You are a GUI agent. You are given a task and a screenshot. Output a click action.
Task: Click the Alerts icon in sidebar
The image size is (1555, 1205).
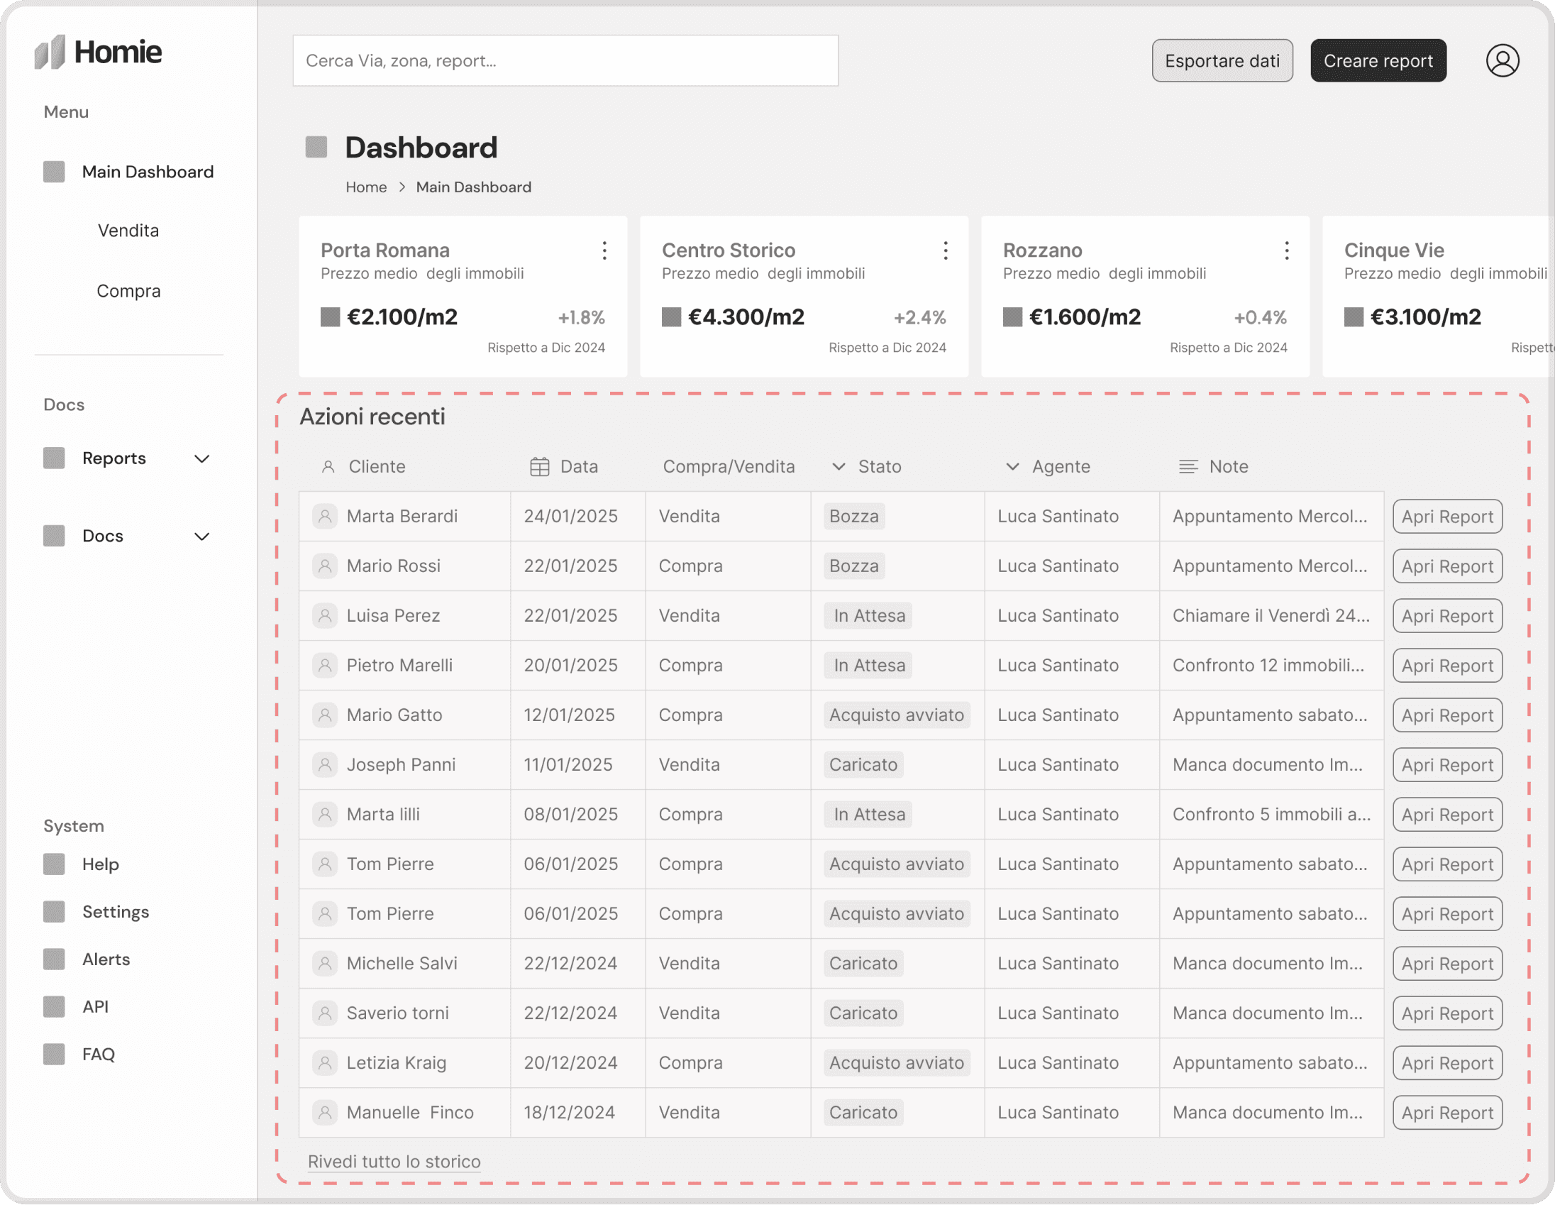54,959
